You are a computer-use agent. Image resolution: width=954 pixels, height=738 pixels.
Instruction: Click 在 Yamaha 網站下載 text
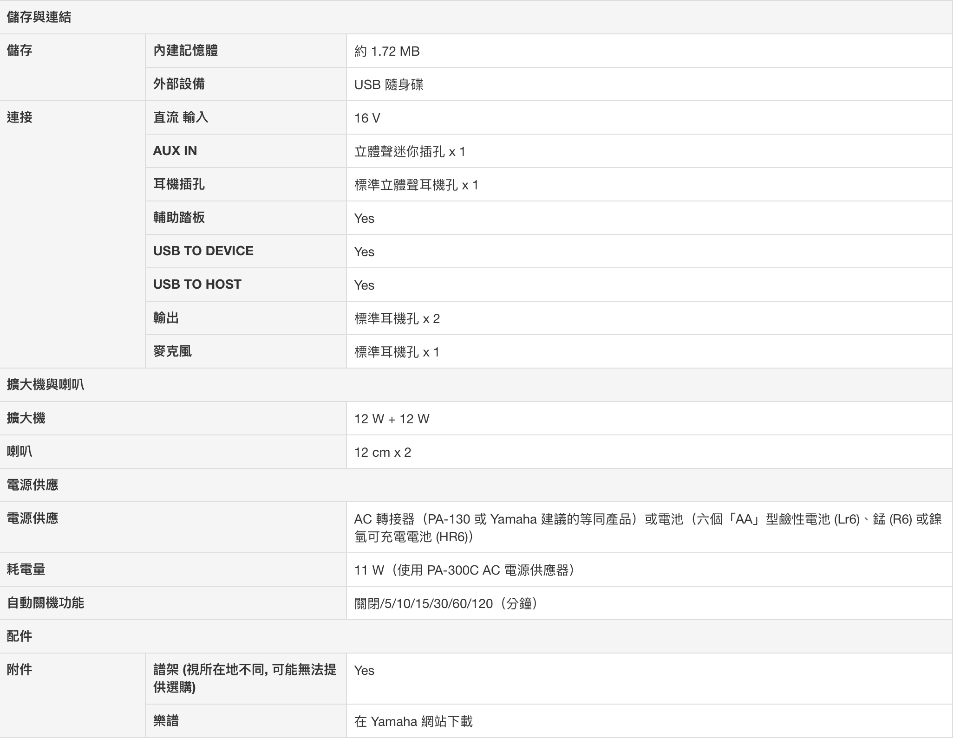(x=413, y=721)
